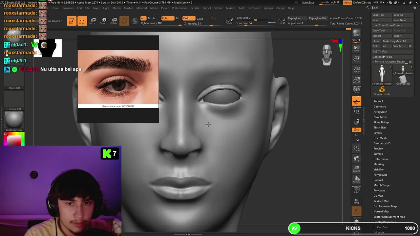Screen dimensions: 420x236
Task: Click the ReplayLast D circular icon
Action: click(282, 21)
